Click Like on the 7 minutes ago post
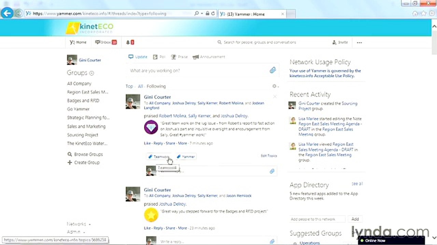 pyautogui.click(x=147, y=143)
